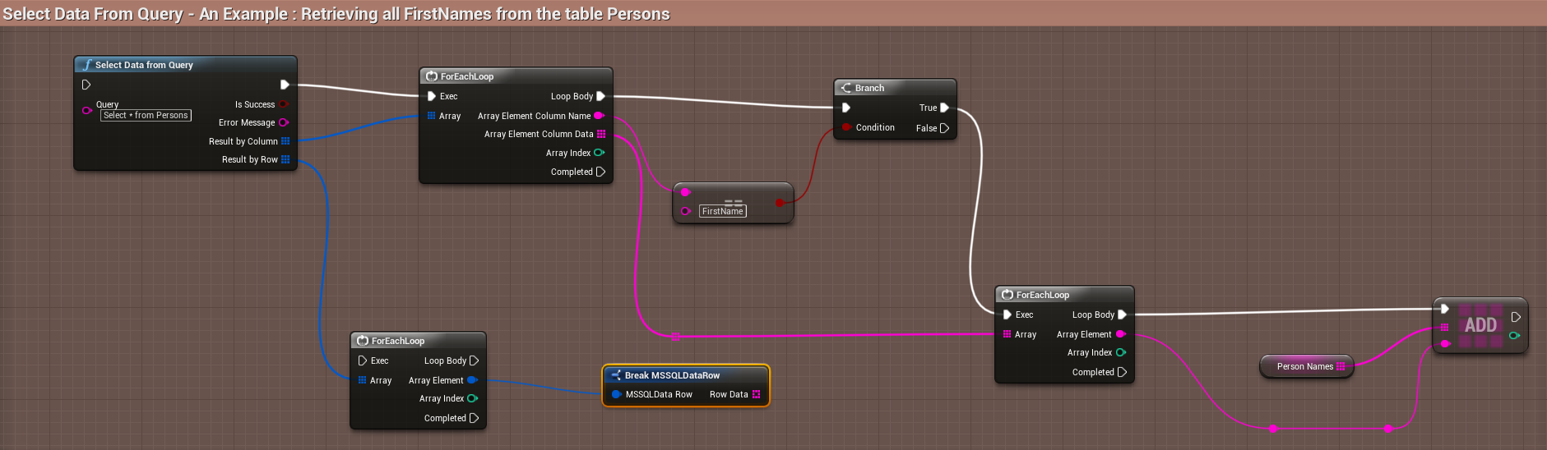Click the Error Message output pin
The width and height of the screenshot is (1547, 450).
[x=284, y=122]
